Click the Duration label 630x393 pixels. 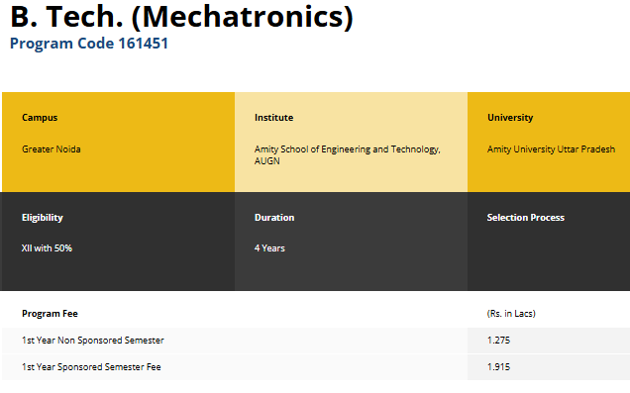pyautogui.click(x=274, y=218)
